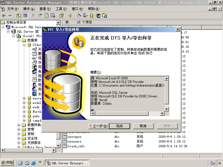Select the 控制台根目录 root item
The image size is (223, 167).
(x=16, y=23)
